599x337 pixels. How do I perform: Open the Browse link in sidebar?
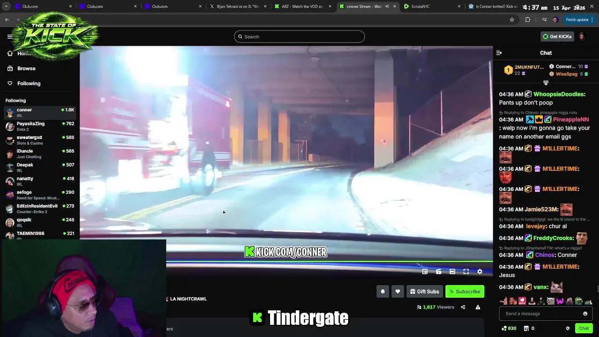tap(26, 68)
